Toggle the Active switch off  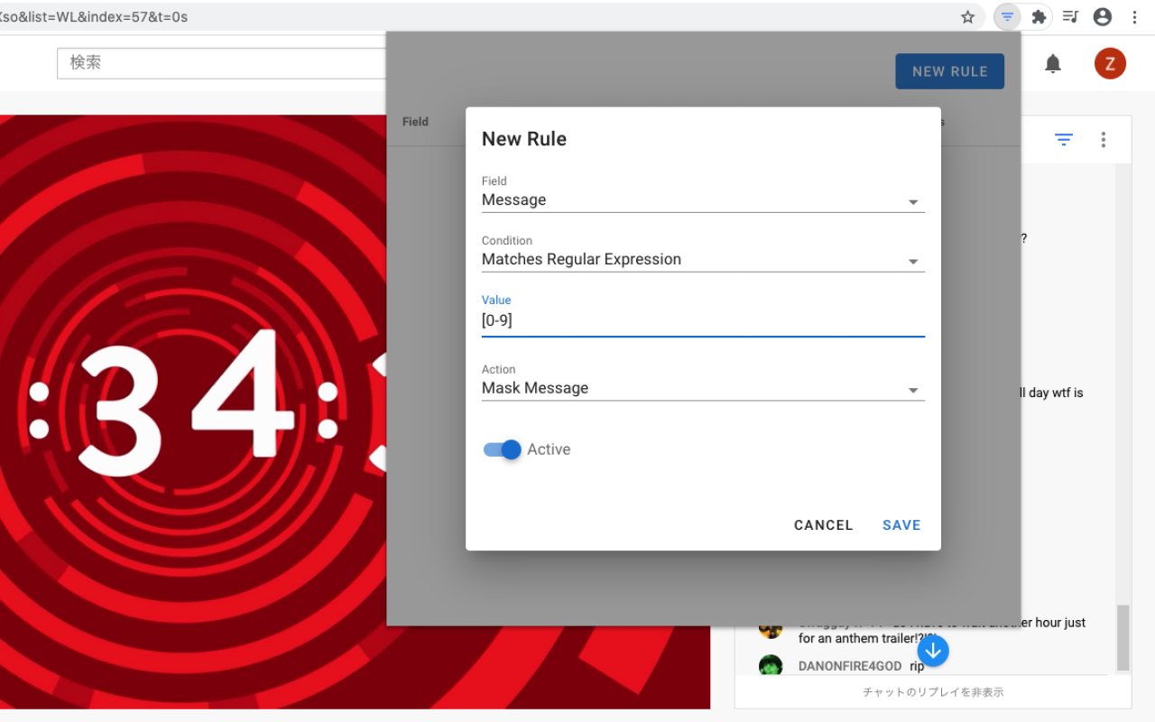(x=503, y=449)
